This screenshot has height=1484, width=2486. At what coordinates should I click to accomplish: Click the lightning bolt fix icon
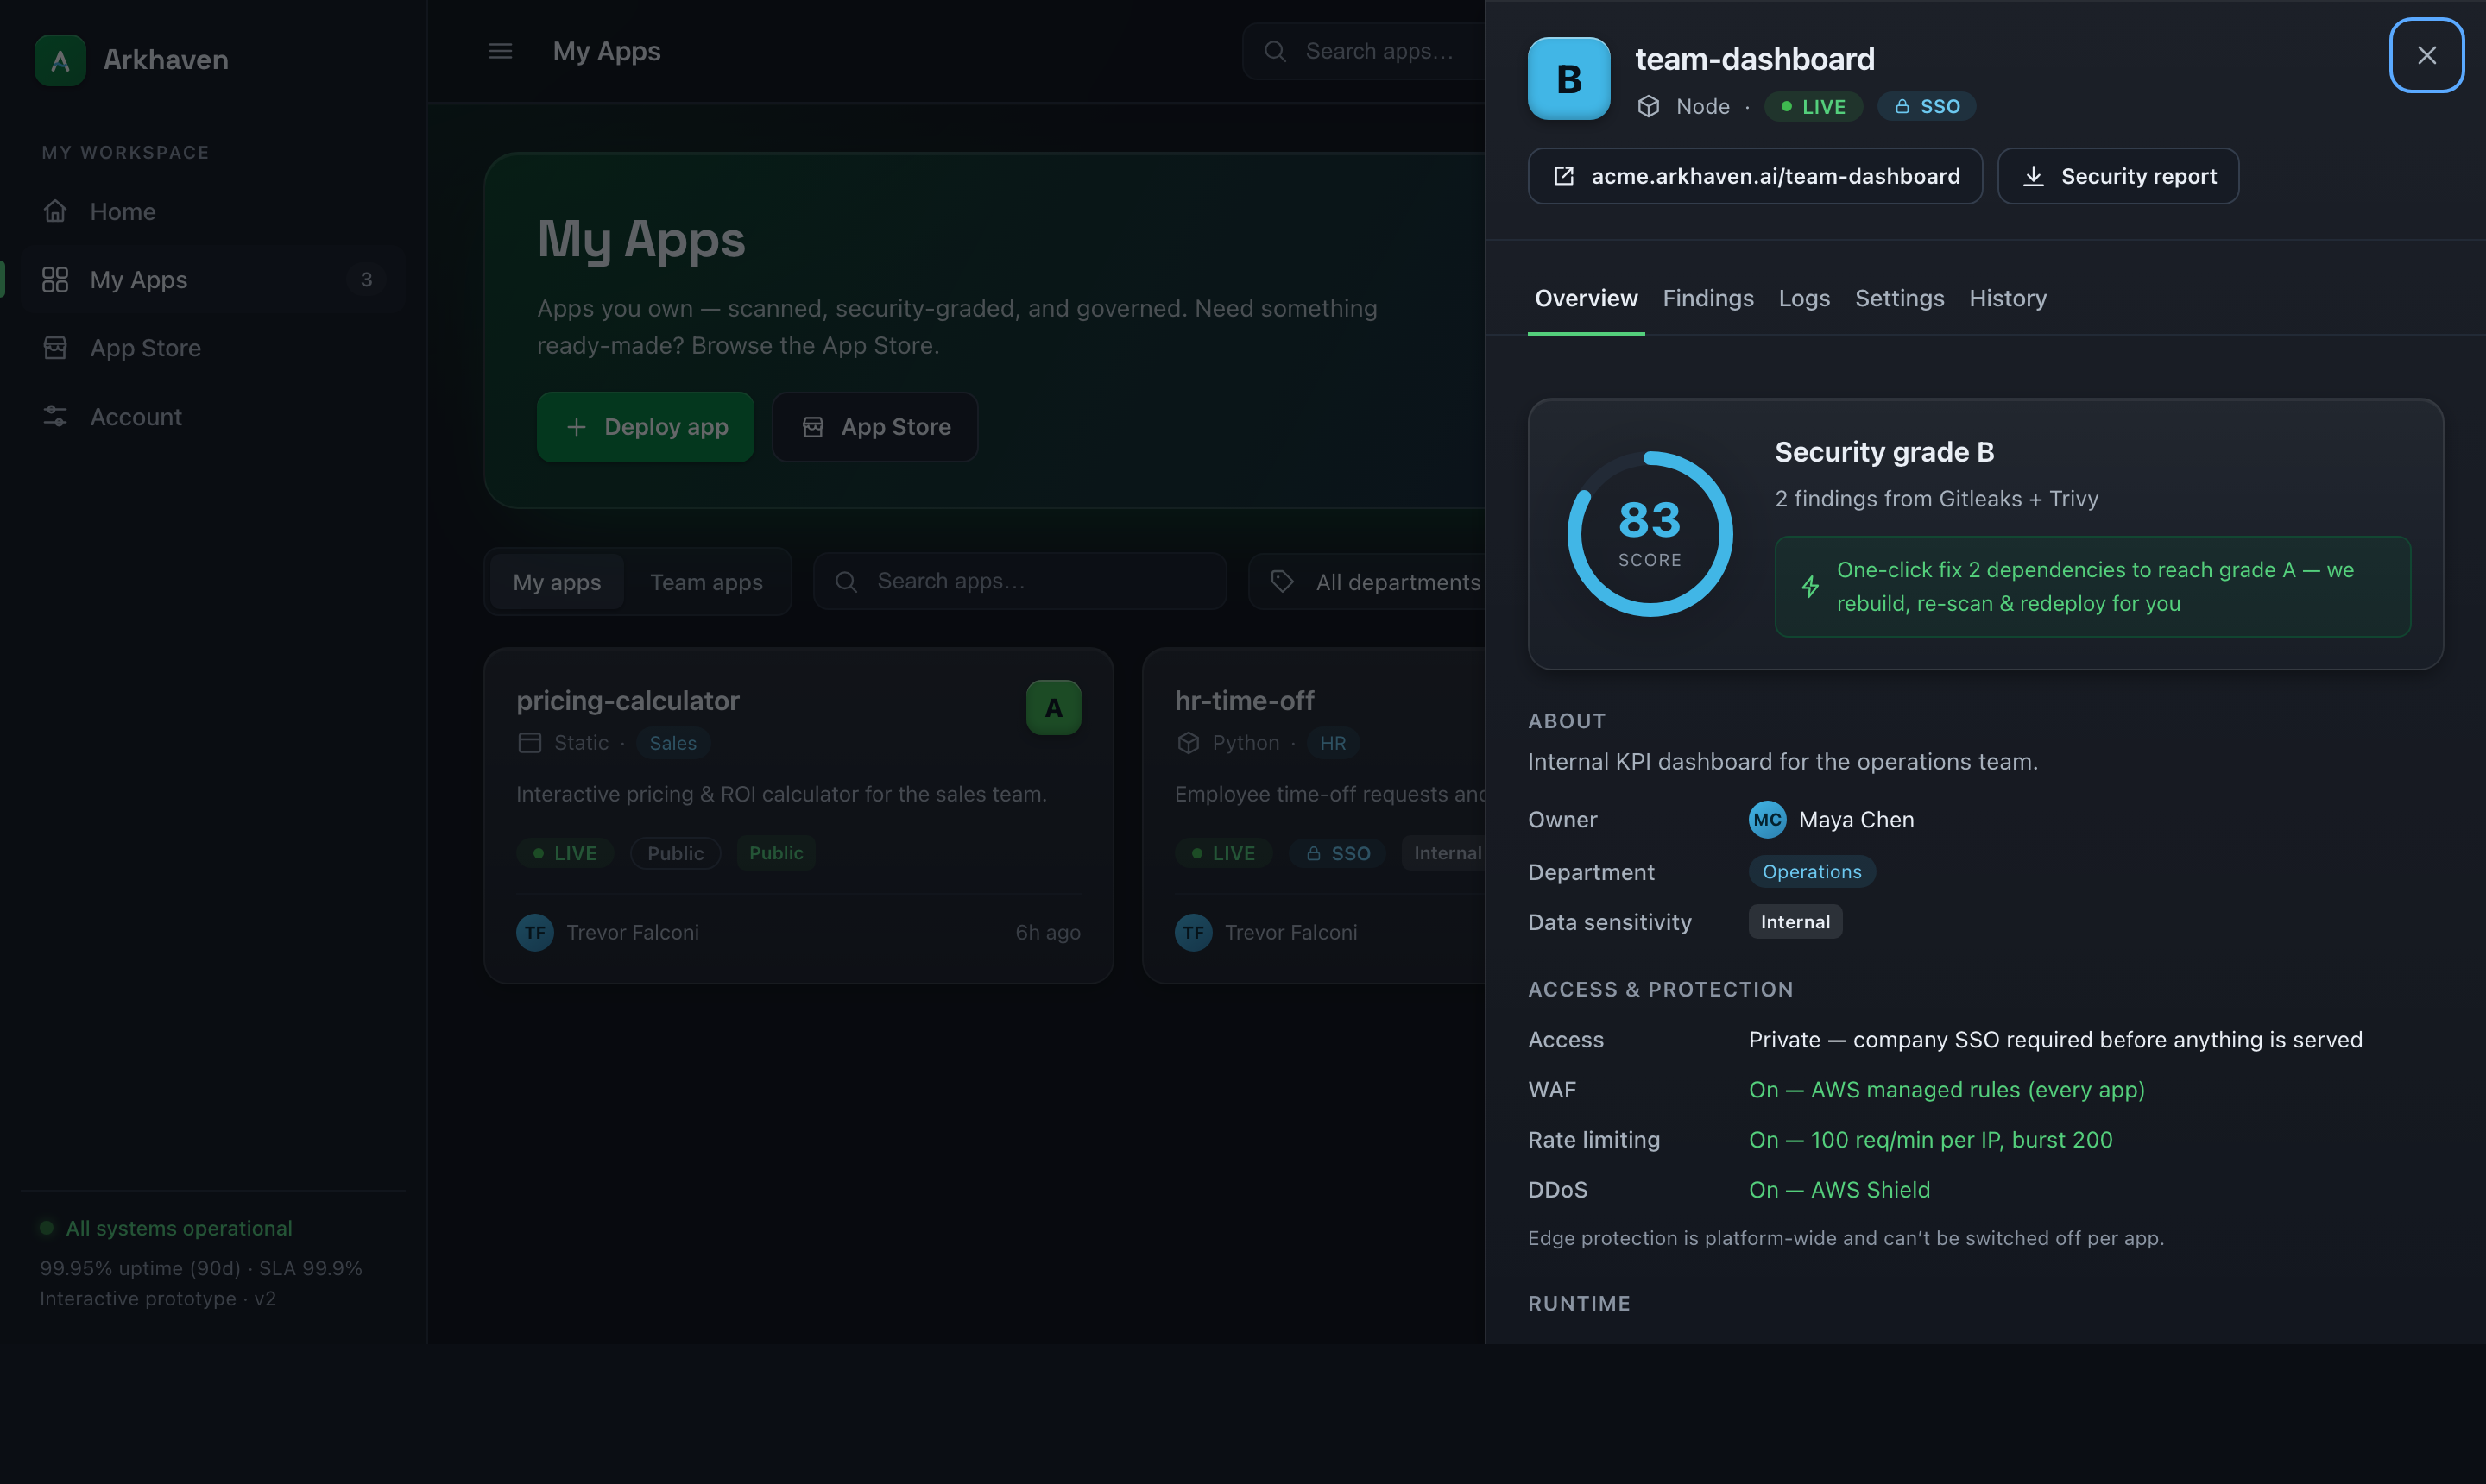tap(1810, 587)
